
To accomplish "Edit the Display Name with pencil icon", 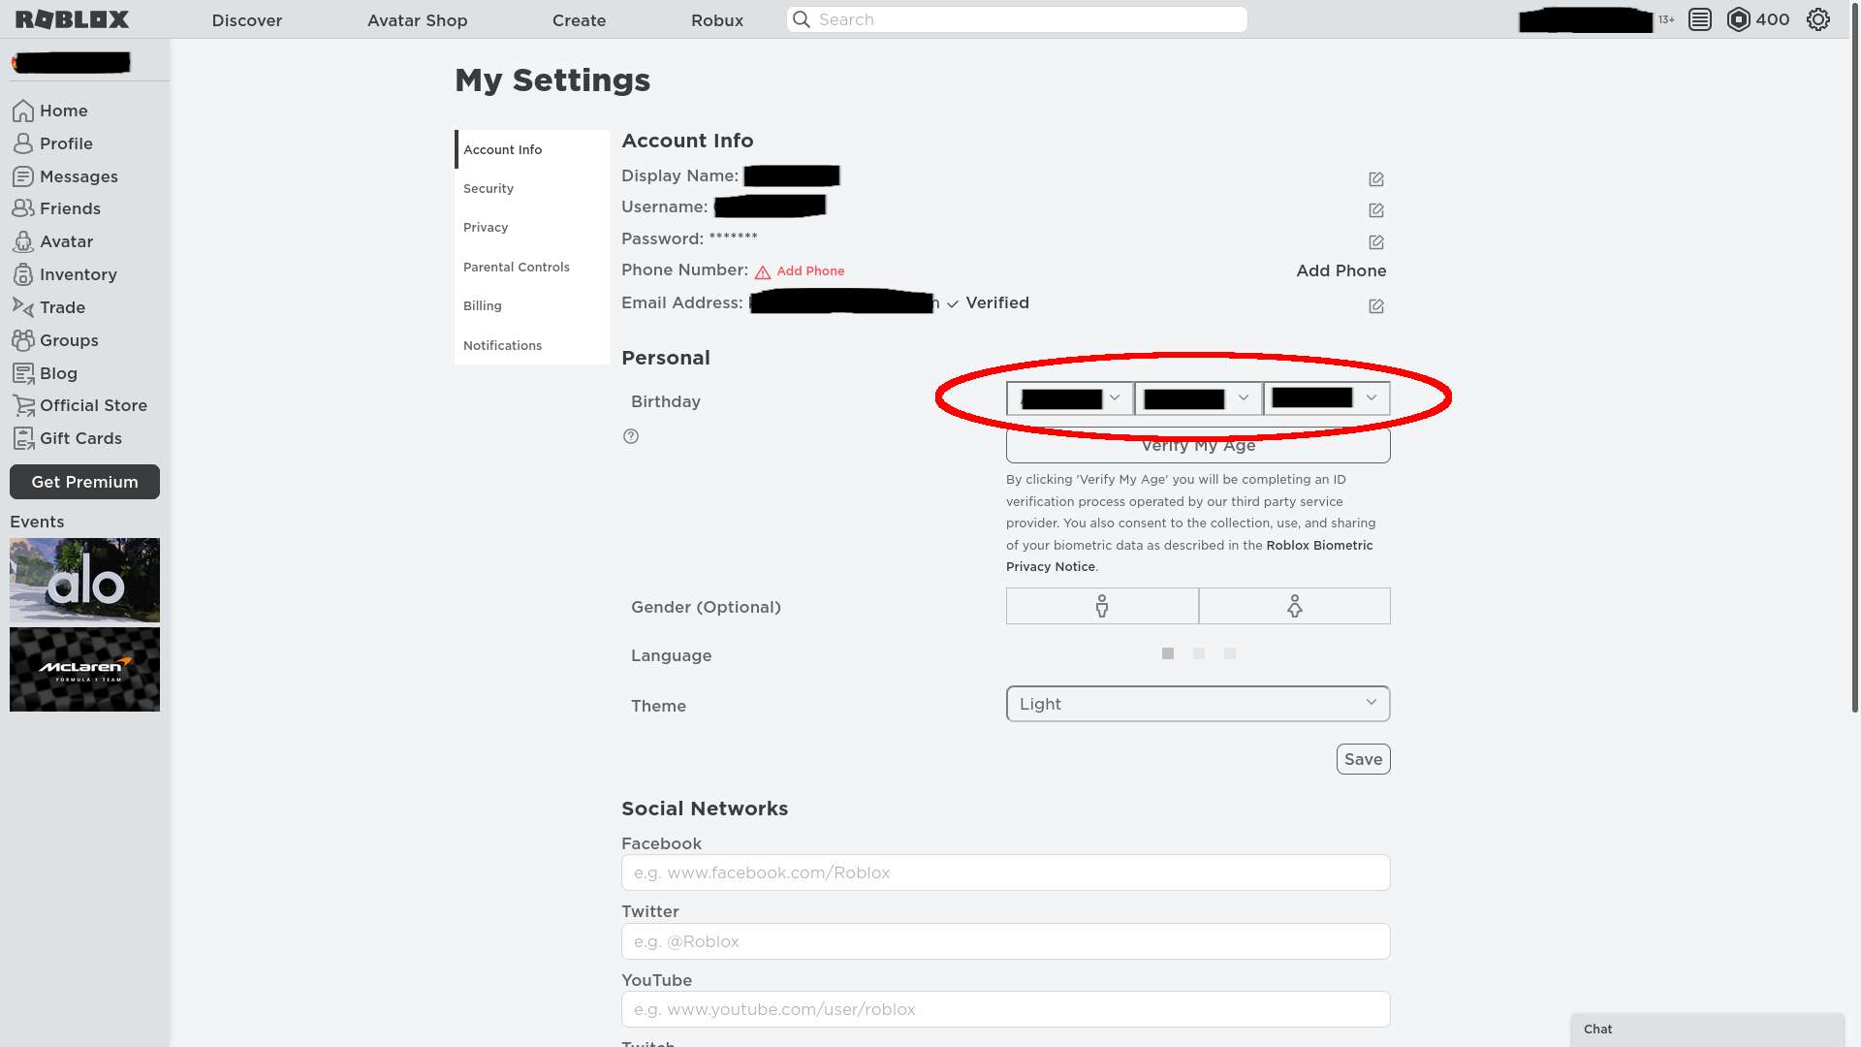I will click(x=1376, y=179).
